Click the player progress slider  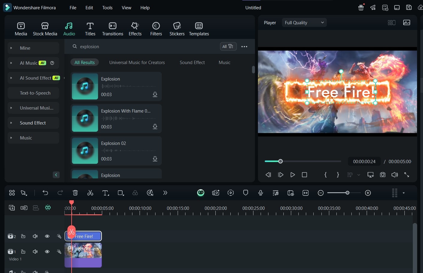[x=303, y=161]
